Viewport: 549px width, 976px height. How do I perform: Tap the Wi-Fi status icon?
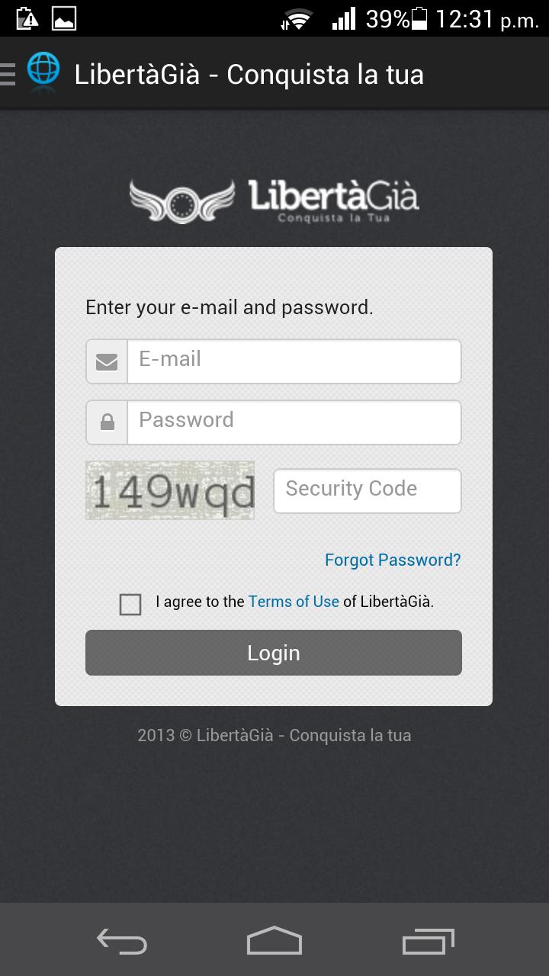[x=297, y=19]
